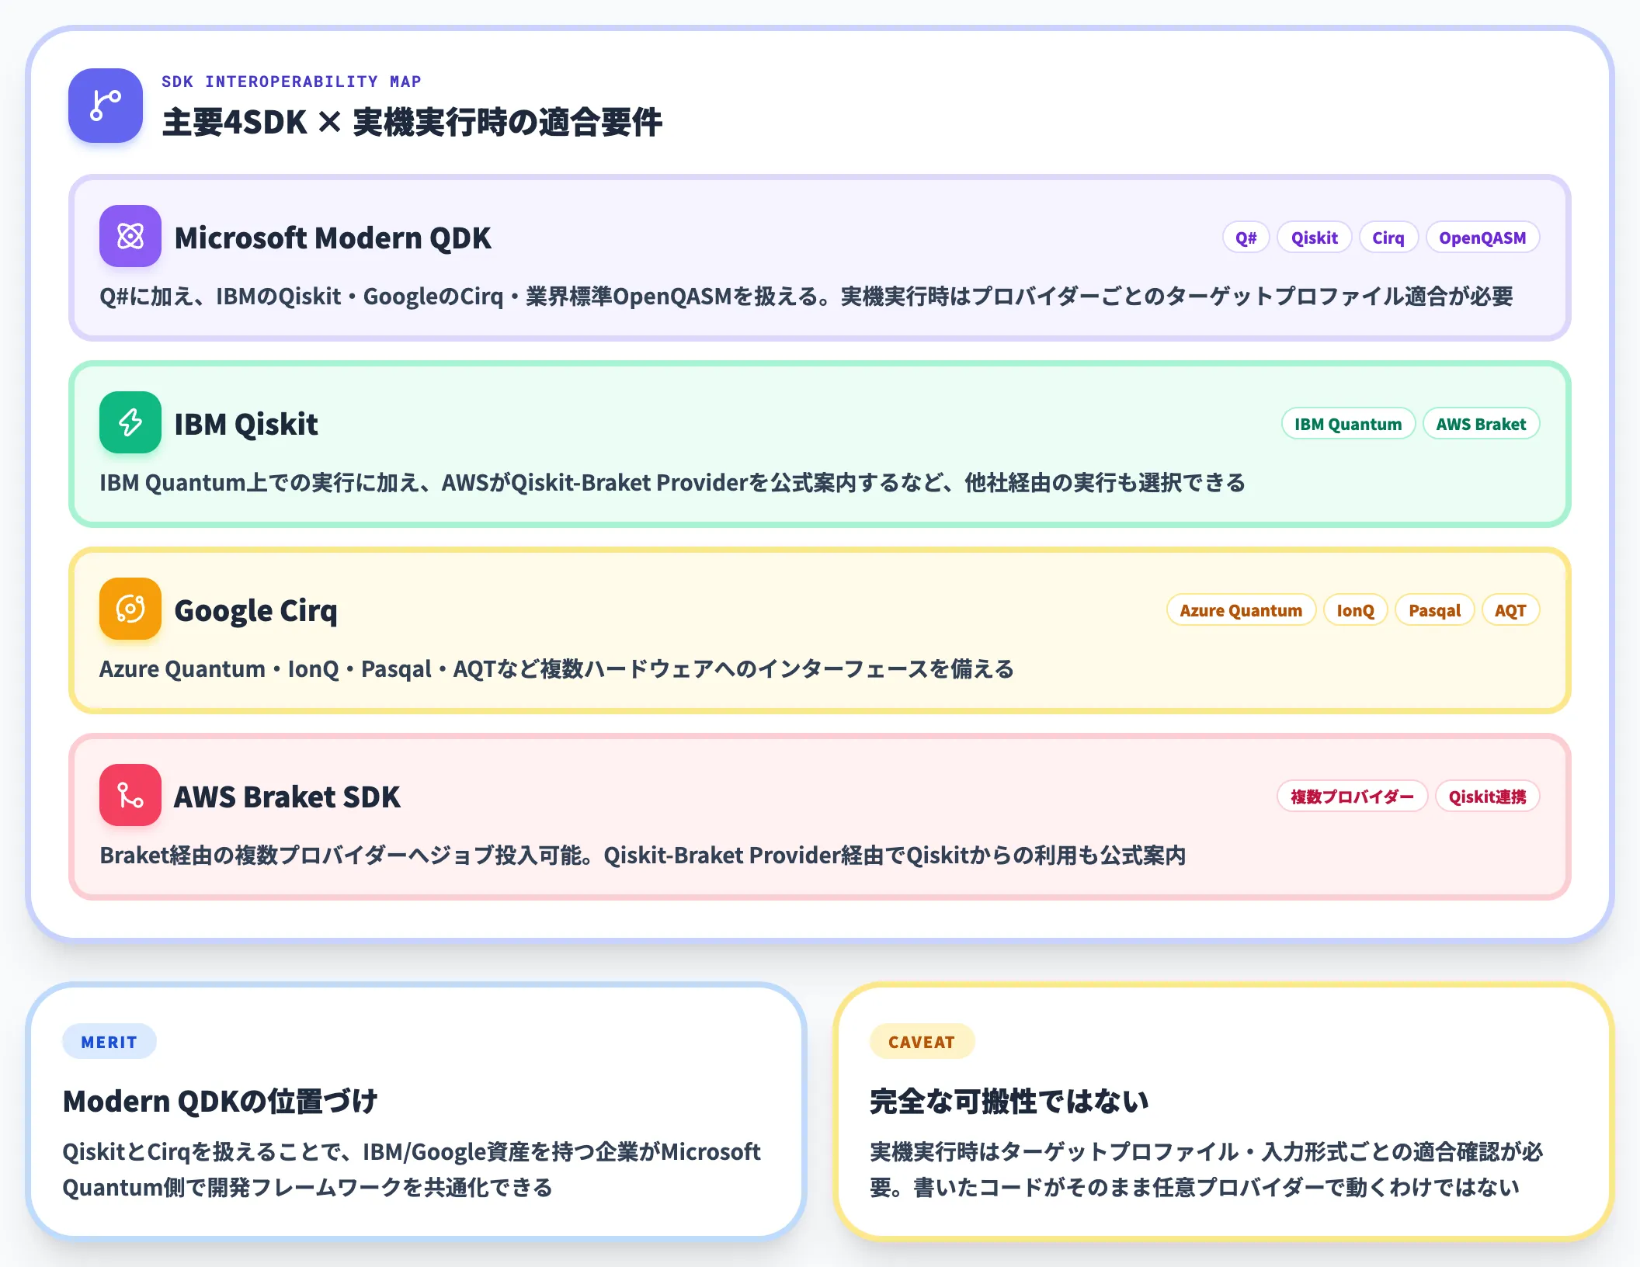Click the 主要4SDK × 実機実行時の適合要件 title
Image resolution: width=1640 pixels, height=1267 pixels.
tap(412, 122)
